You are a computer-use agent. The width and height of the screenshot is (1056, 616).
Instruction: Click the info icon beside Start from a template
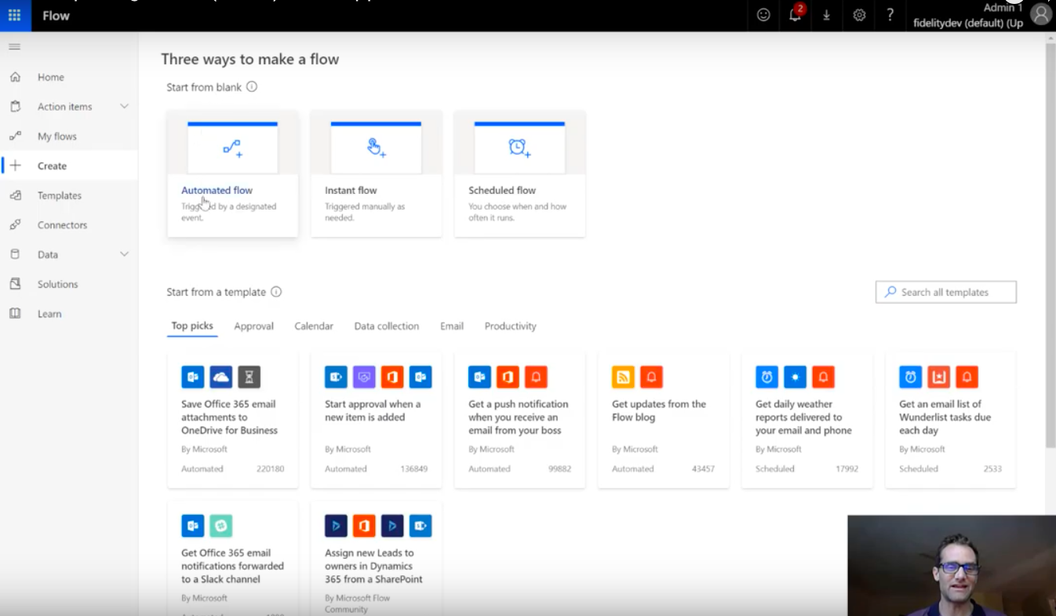pos(276,292)
